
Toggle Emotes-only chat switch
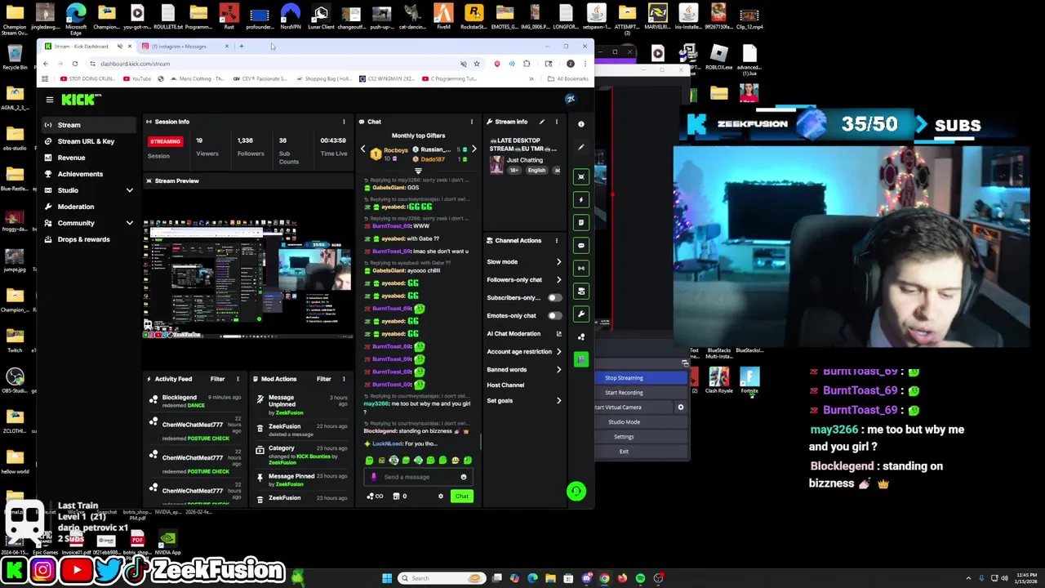coord(554,316)
